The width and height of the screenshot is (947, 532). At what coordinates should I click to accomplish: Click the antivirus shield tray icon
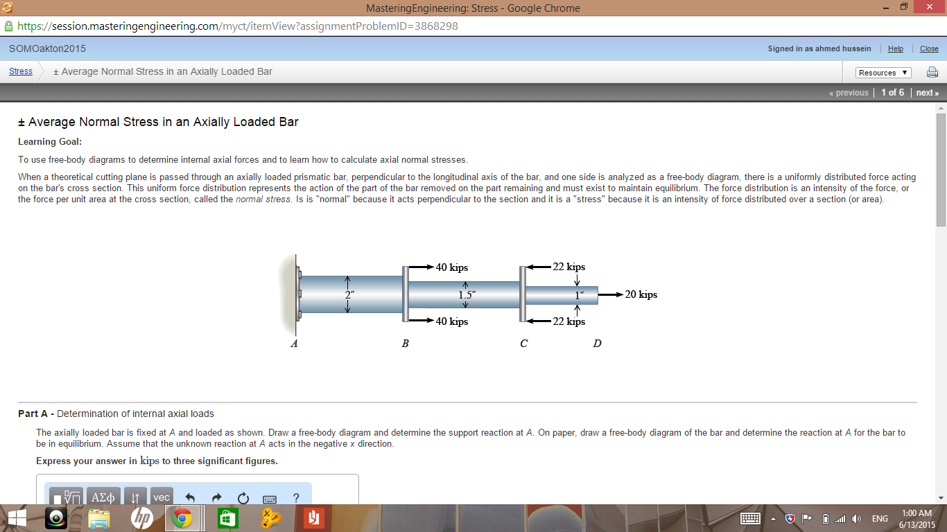pos(790,519)
